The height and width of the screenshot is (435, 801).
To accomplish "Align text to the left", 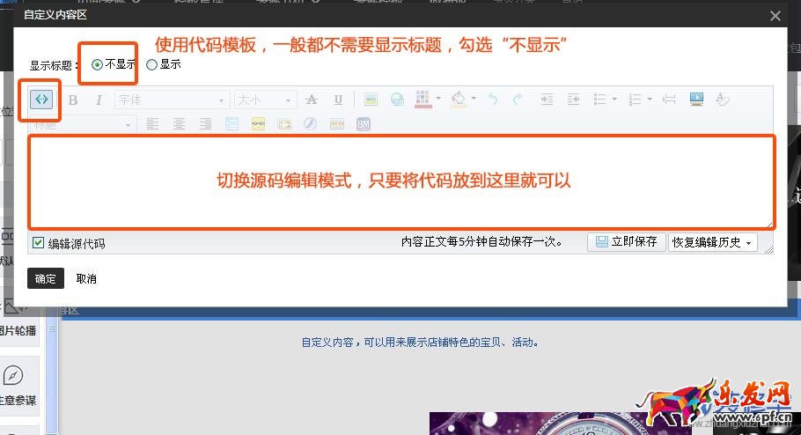I will [152, 123].
